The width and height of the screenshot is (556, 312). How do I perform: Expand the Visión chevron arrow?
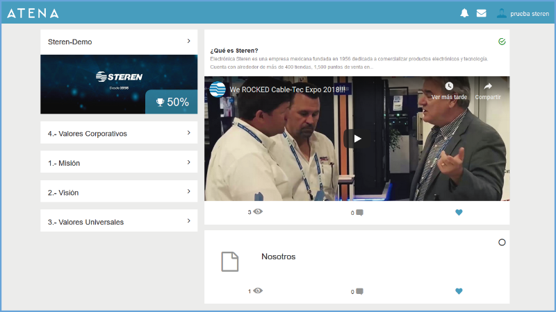click(188, 191)
